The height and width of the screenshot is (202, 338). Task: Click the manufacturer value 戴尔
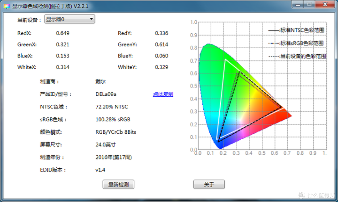coord(100,81)
